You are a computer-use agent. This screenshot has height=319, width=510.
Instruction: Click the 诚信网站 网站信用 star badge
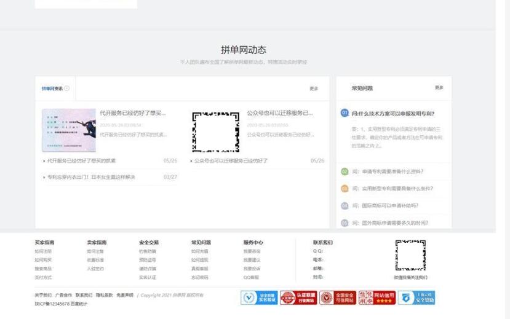[x=377, y=298]
